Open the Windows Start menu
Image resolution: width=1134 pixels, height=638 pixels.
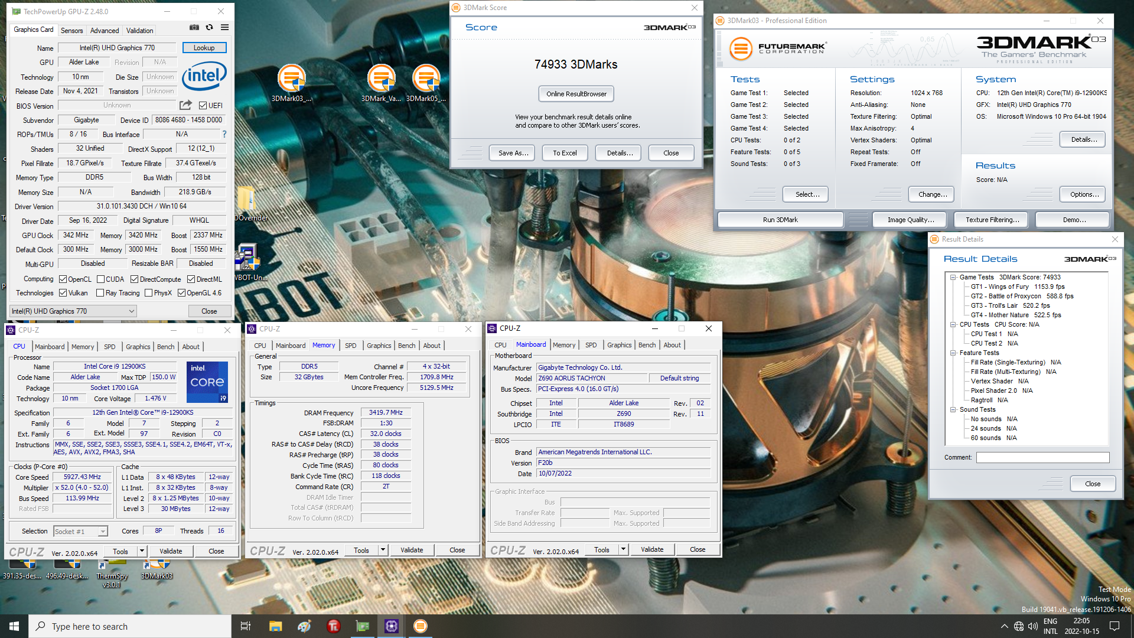tap(14, 626)
